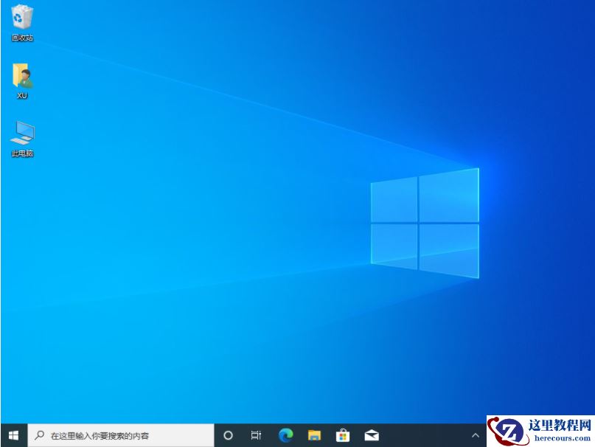The width and height of the screenshot is (595, 447).
Task: Open Microsoft Edge from the taskbar
Action: 285,434
